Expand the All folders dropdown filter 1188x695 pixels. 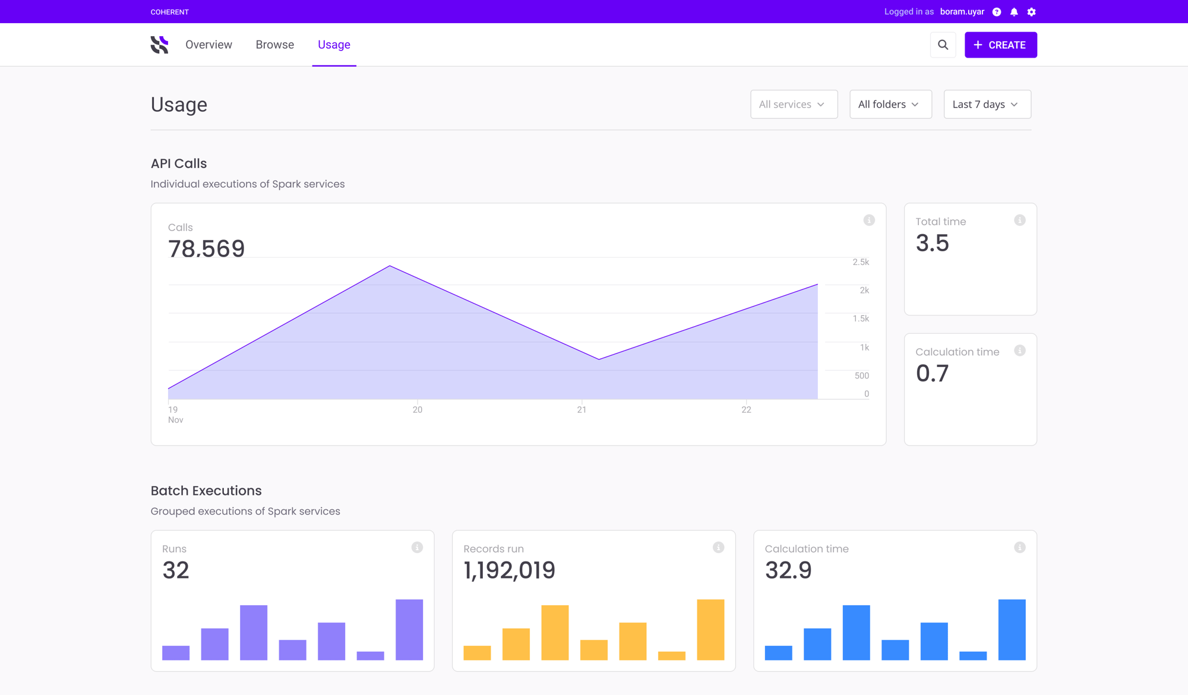point(889,105)
